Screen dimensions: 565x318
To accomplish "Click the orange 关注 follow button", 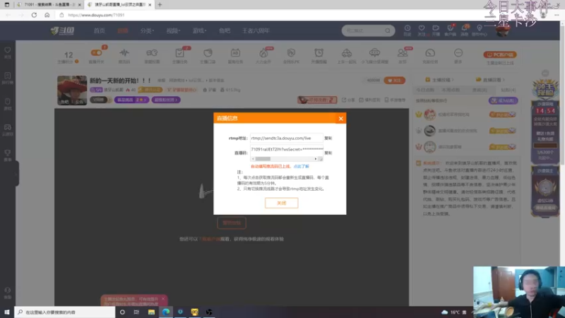I will tap(395, 81).
